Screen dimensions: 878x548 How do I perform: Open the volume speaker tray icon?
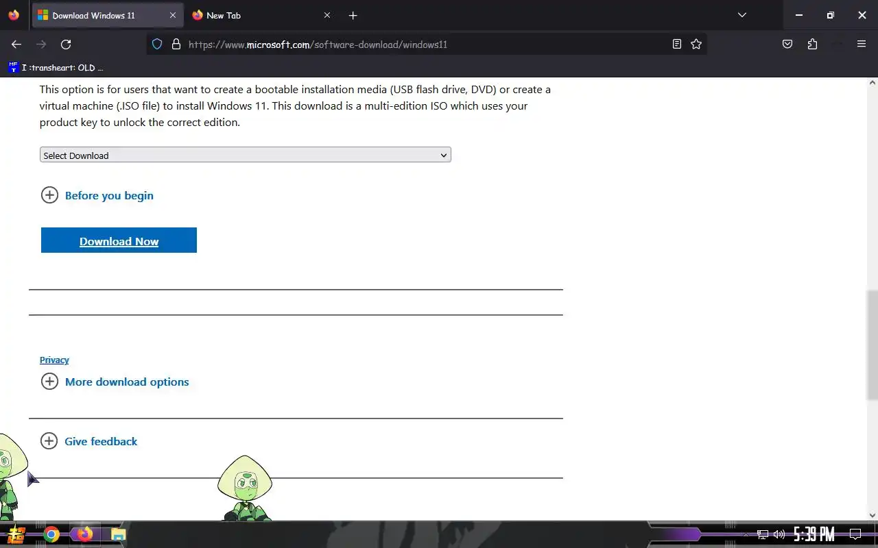779,534
